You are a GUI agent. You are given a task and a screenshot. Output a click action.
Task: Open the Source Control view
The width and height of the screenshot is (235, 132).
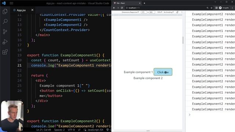5,32
